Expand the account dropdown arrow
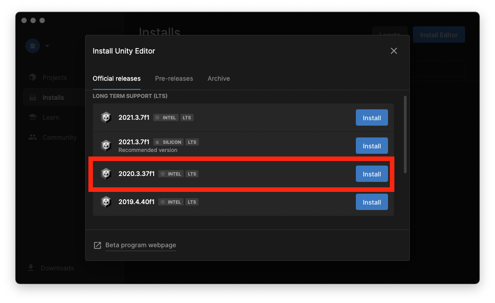Image resolution: width=495 pixels, height=303 pixels. pos(47,46)
